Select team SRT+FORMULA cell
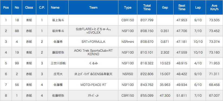This screenshot has height=101, width=223. pos(93,42)
